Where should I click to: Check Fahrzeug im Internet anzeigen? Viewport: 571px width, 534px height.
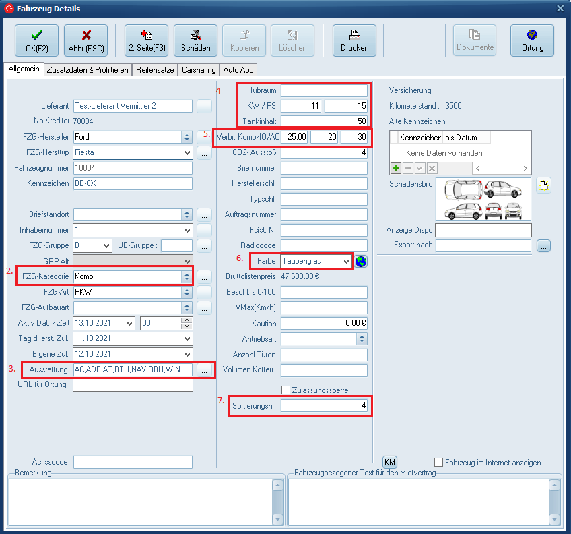439,463
